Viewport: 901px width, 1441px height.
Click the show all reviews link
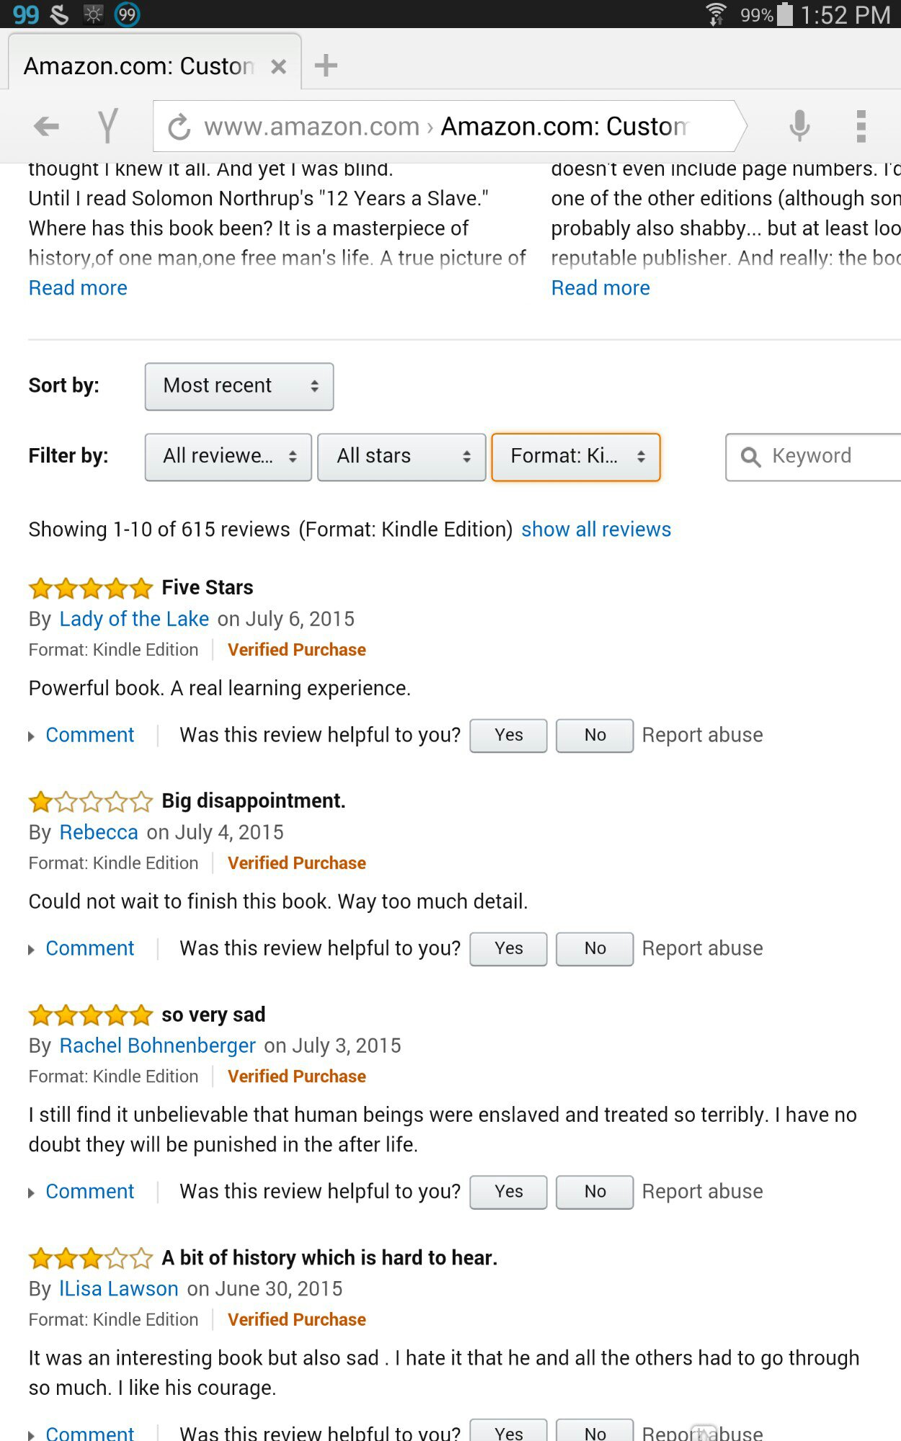click(x=596, y=530)
